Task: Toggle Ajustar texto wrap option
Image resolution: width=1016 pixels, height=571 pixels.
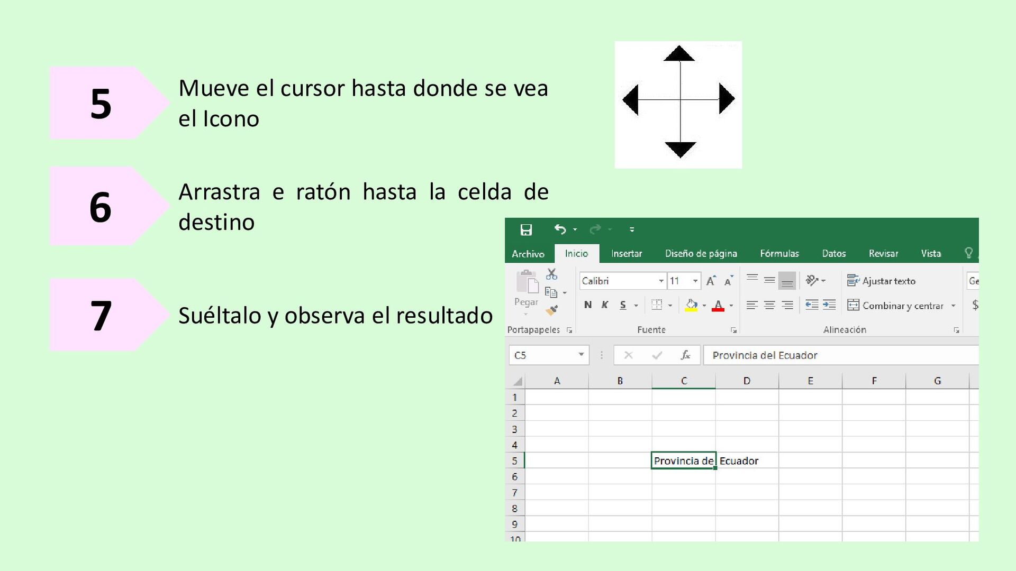Action: (x=882, y=281)
